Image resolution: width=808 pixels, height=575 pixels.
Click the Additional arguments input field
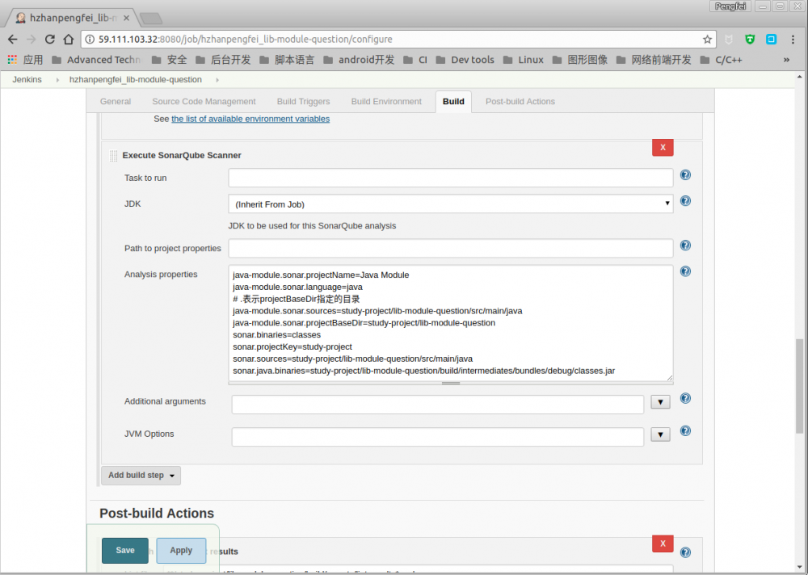coord(437,405)
